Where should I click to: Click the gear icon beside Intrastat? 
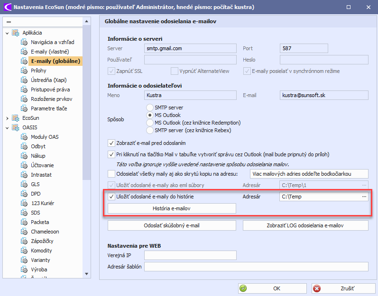(24, 175)
